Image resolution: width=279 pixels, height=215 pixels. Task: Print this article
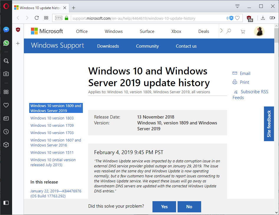(x=241, y=82)
